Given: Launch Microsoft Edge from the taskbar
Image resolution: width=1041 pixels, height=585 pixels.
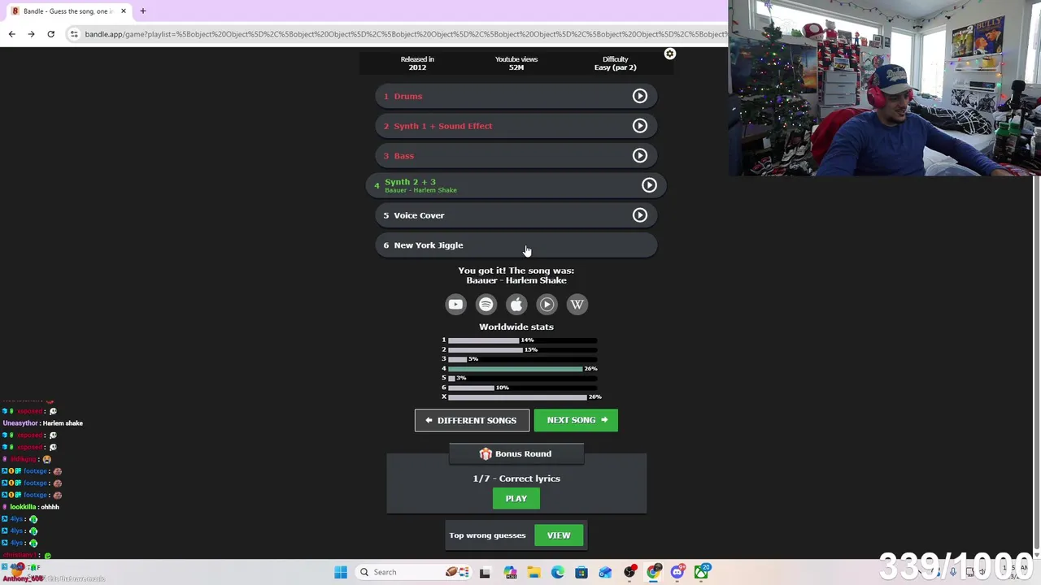Looking at the screenshot, I should pos(557,572).
